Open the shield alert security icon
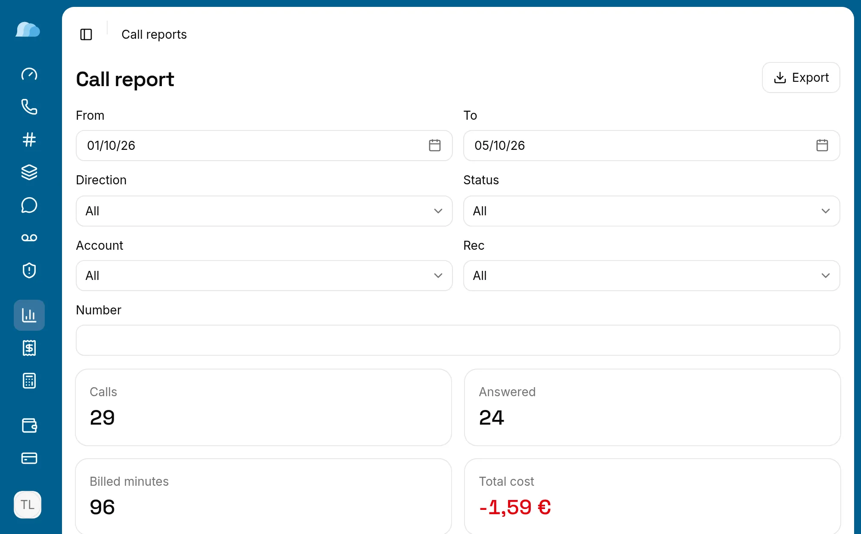Viewport: 861px width, 534px height. tap(29, 270)
